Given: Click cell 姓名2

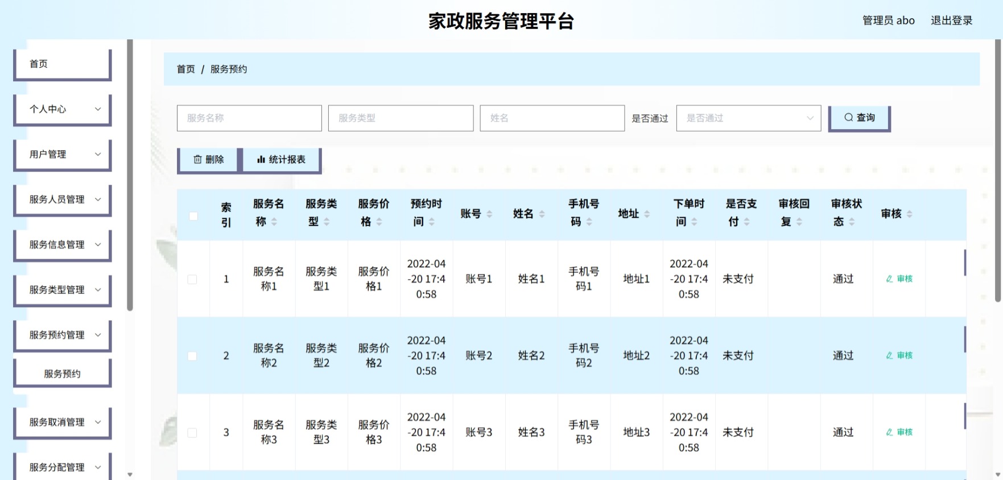Looking at the screenshot, I should pos(531,355).
